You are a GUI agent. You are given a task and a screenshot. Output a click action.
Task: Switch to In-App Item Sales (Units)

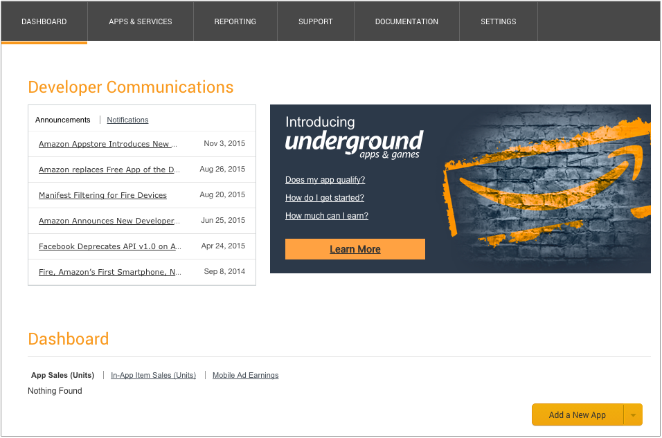(153, 375)
